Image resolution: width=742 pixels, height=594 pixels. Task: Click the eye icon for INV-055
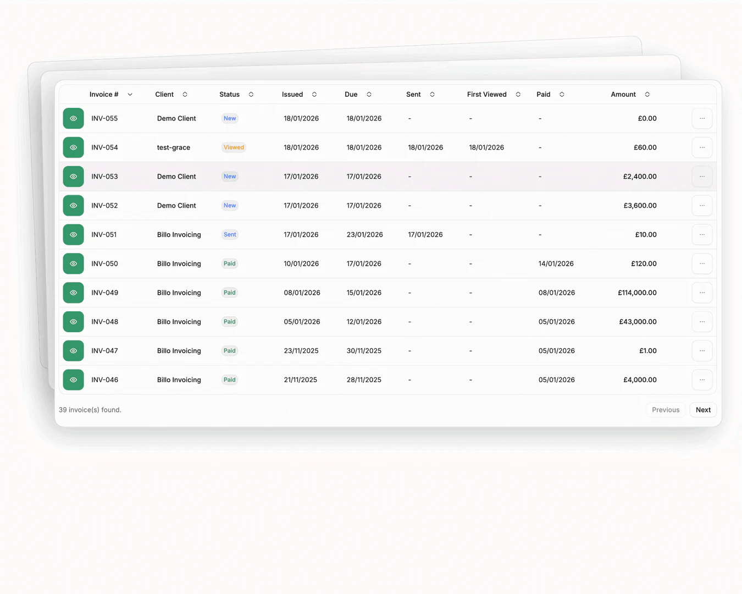click(x=73, y=118)
